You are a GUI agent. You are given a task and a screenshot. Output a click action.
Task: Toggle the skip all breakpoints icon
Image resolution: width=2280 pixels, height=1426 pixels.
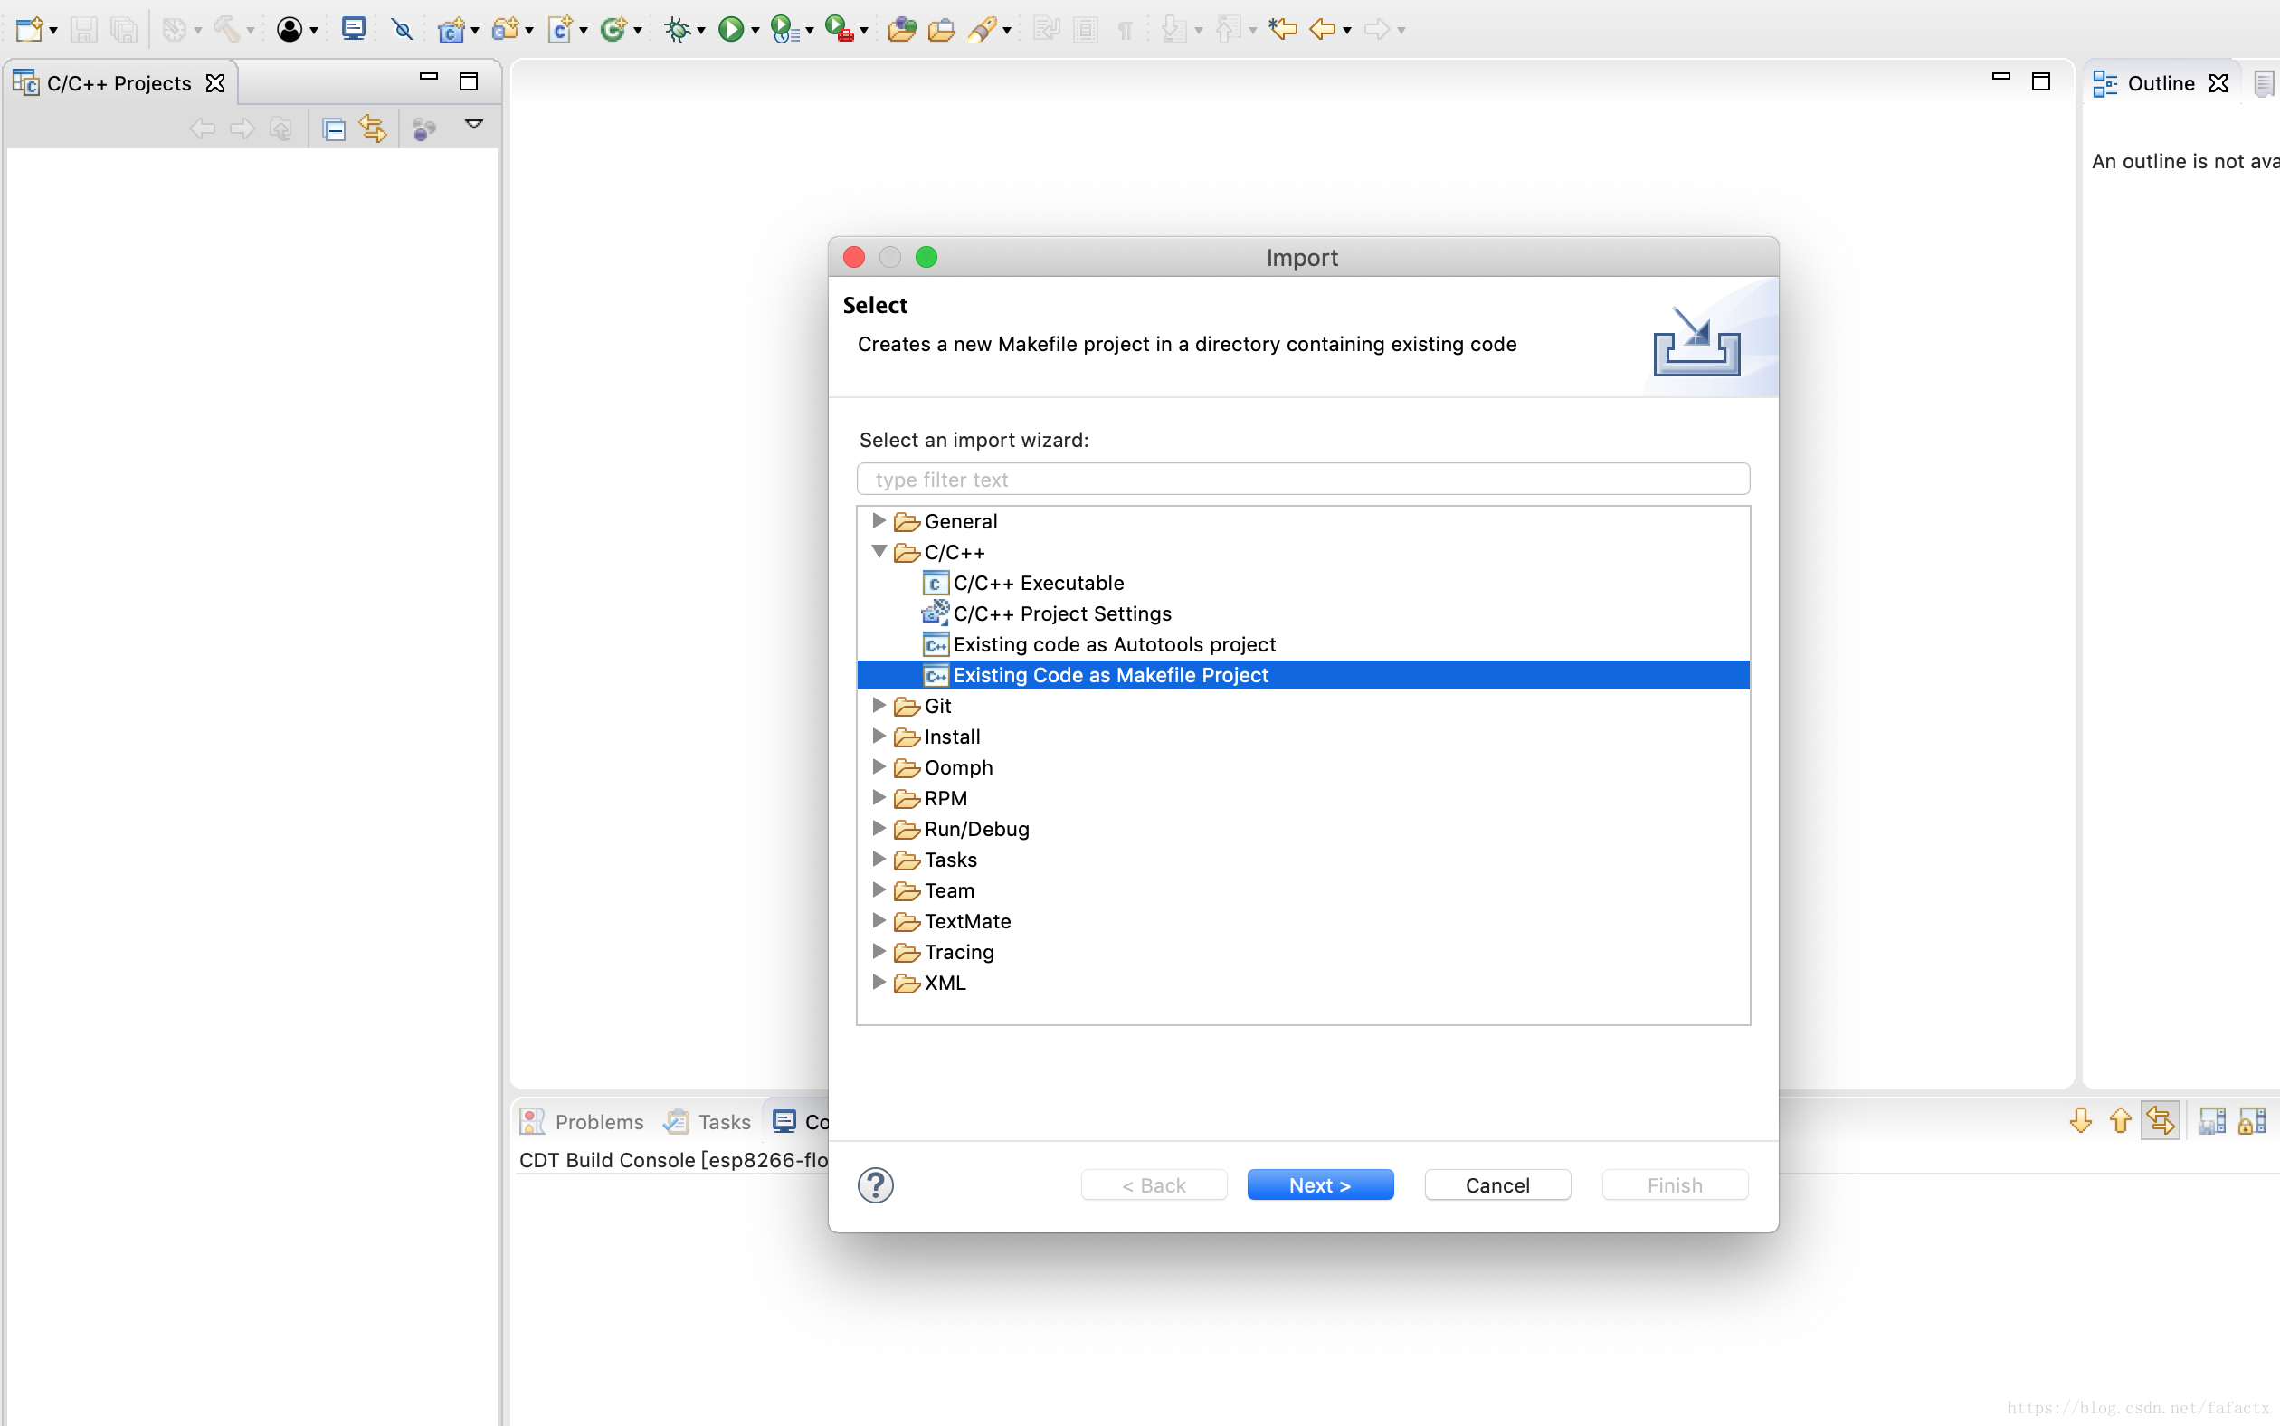point(403,29)
